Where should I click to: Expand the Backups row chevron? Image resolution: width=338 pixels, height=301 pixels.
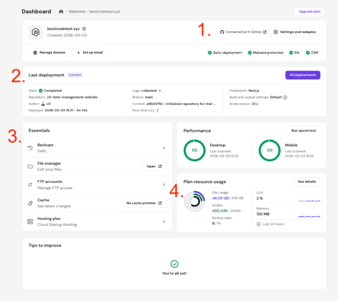(x=164, y=148)
